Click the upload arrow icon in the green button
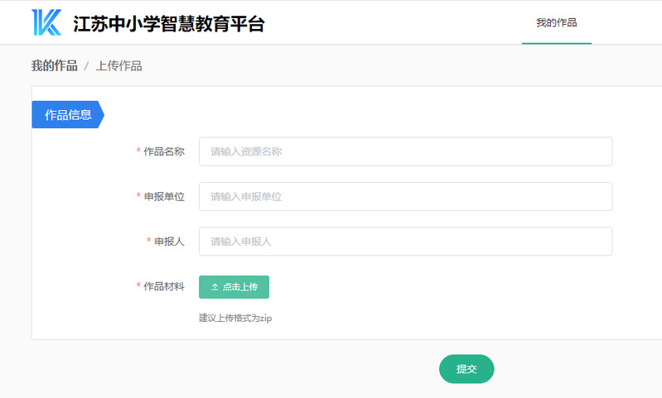The image size is (662, 398). pos(215,287)
